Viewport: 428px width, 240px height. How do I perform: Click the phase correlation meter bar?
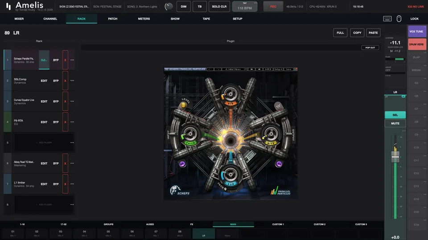tap(395, 59)
